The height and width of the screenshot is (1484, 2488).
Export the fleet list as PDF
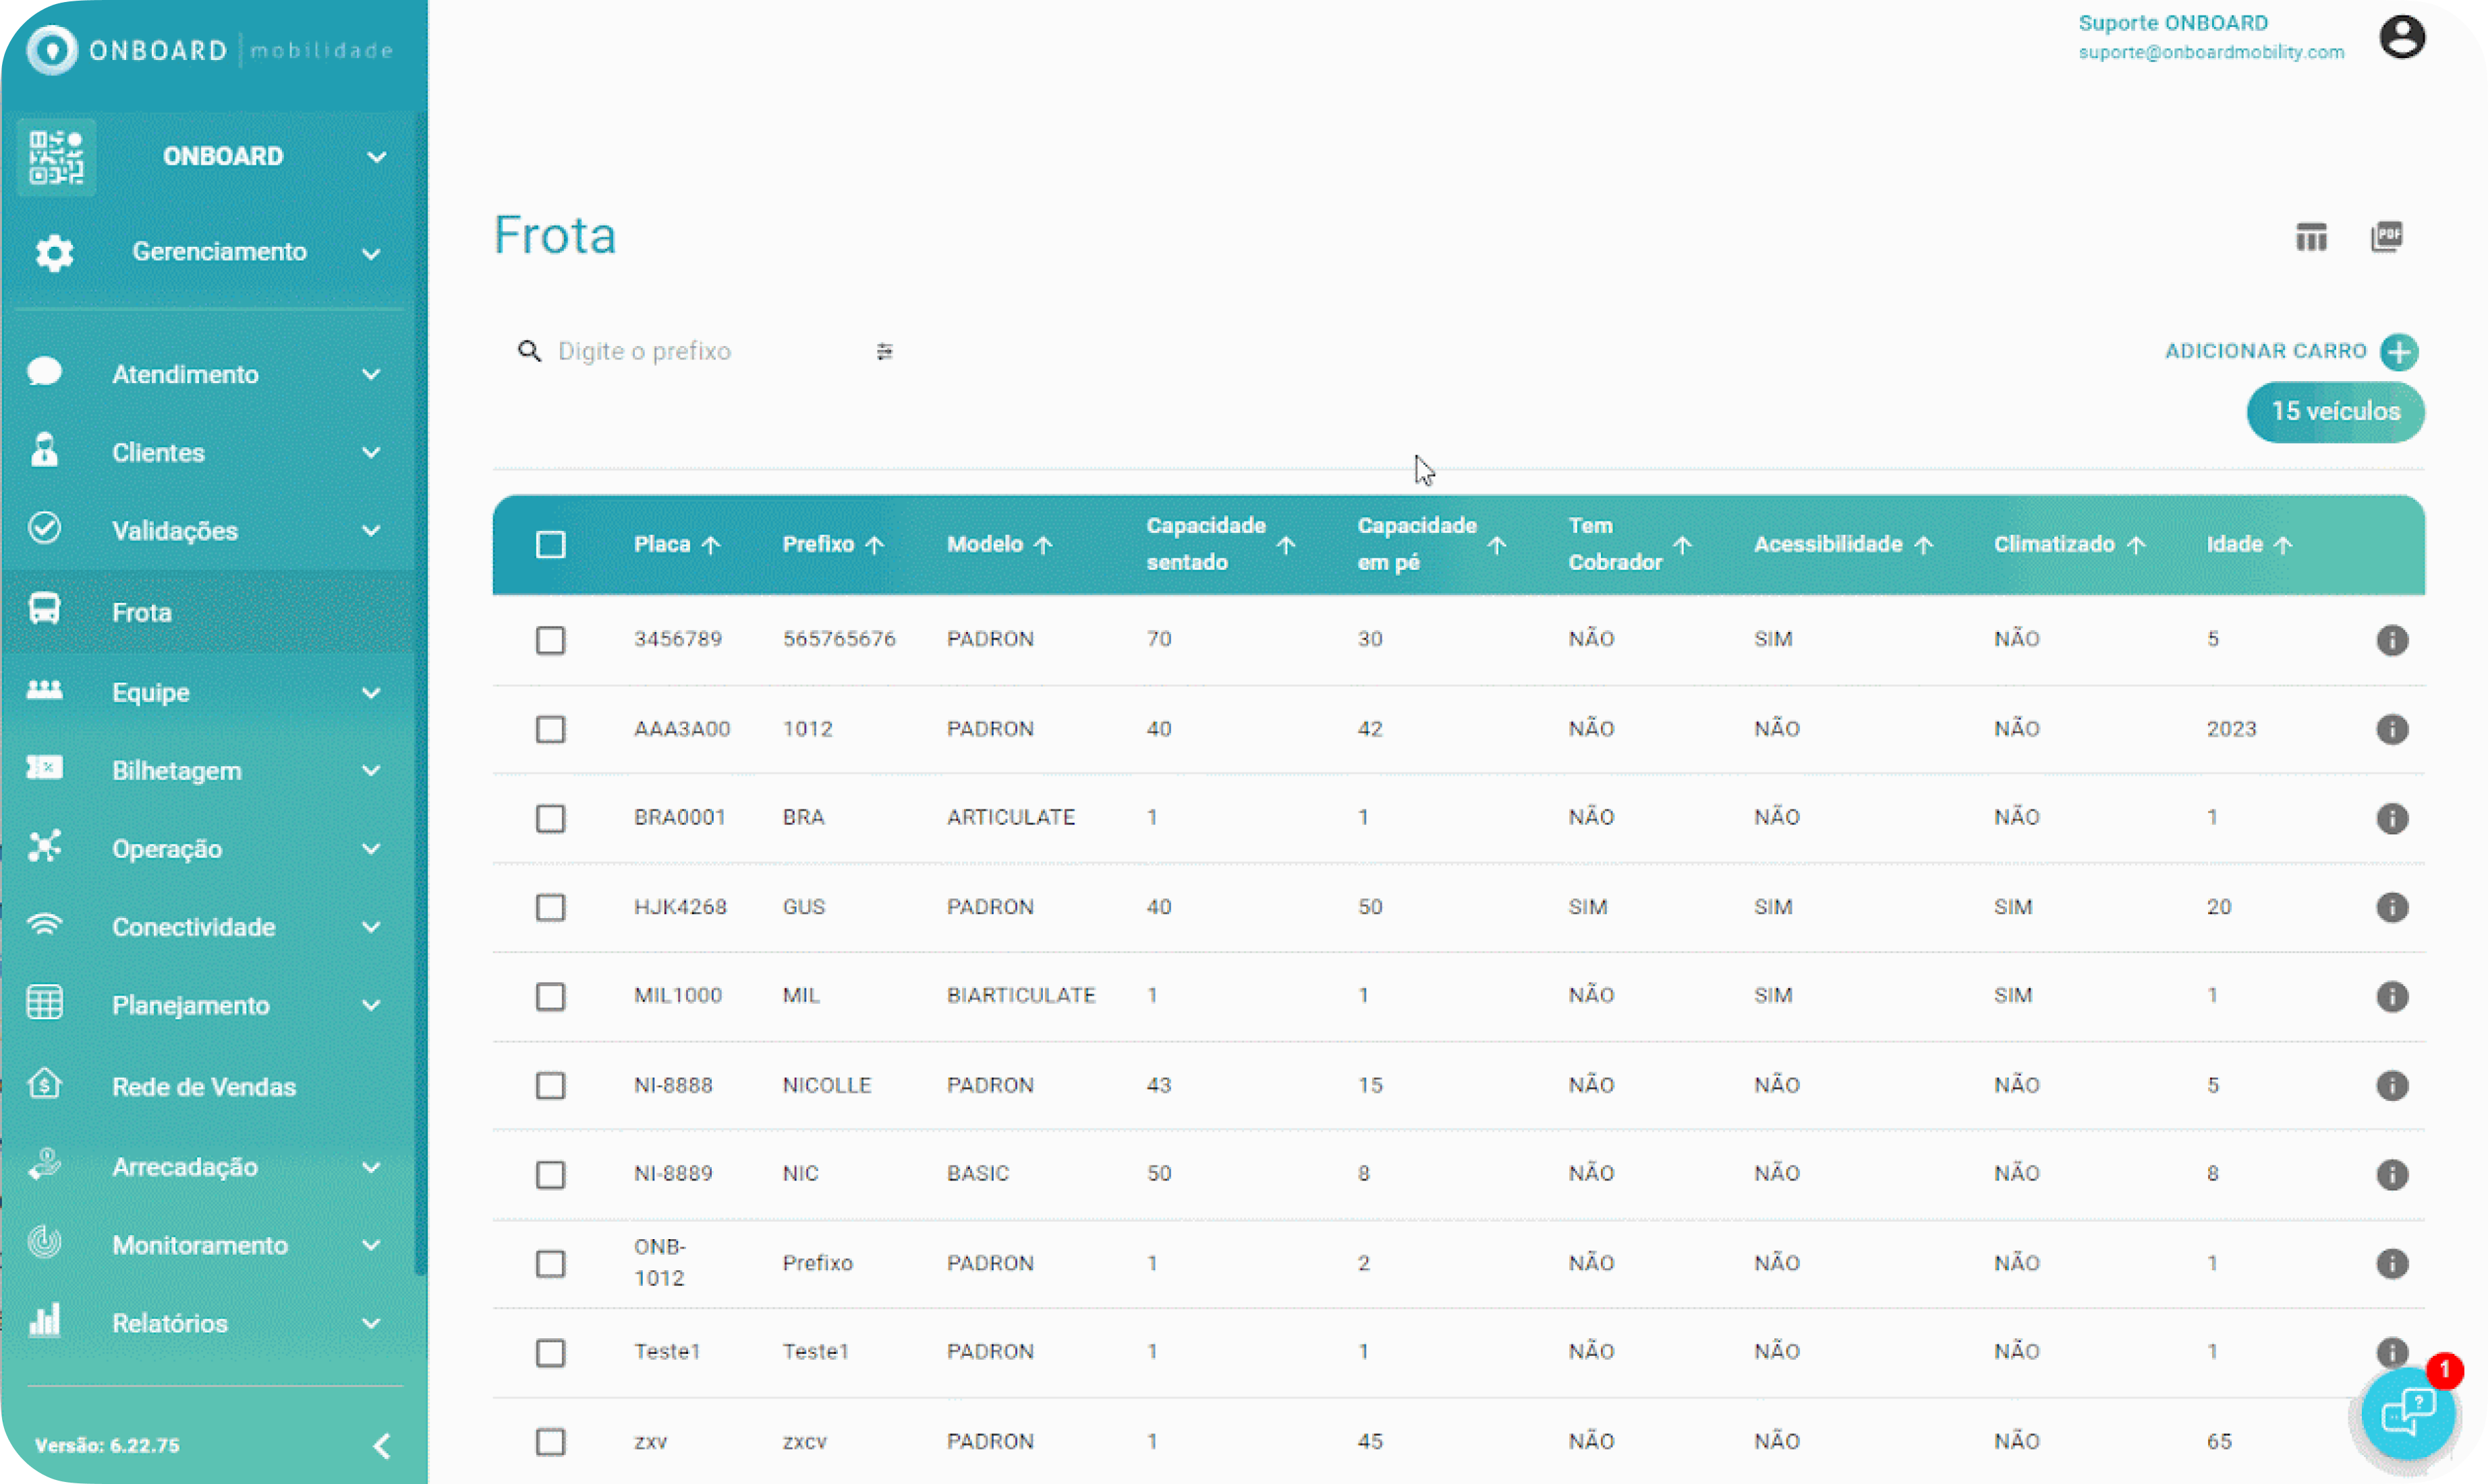pos(2387,237)
